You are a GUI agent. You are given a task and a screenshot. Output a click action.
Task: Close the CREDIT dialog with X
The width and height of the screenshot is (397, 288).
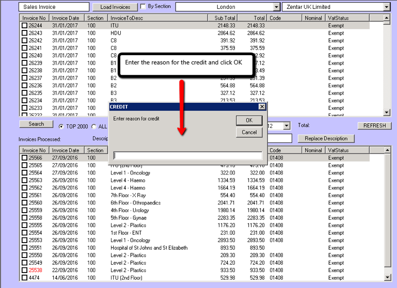point(262,107)
